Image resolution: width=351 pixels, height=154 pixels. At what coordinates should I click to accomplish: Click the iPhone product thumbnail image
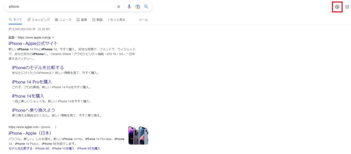(138, 135)
